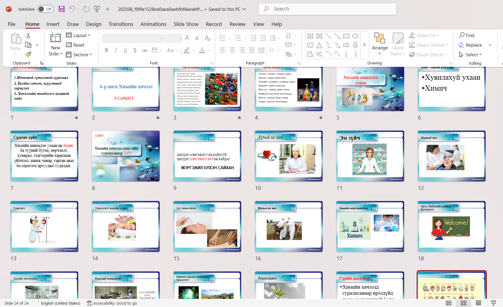The height and width of the screenshot is (307, 503).
Task: Toggle Underline formatting
Action: (125, 50)
